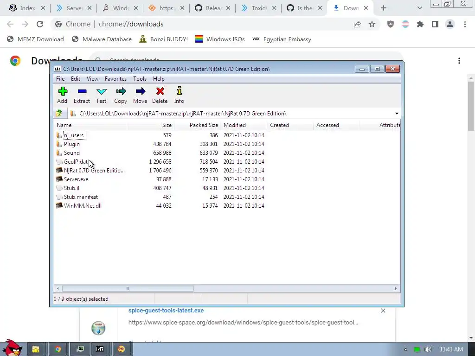The height and width of the screenshot is (356, 475).
Task: Go up one folder level
Action: (x=59, y=113)
